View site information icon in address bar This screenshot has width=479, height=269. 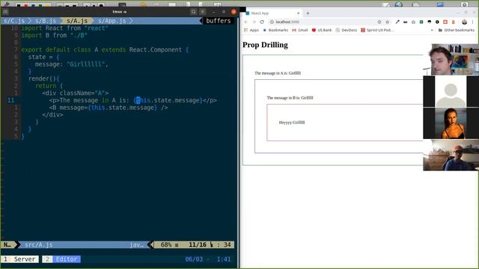[x=272, y=22]
